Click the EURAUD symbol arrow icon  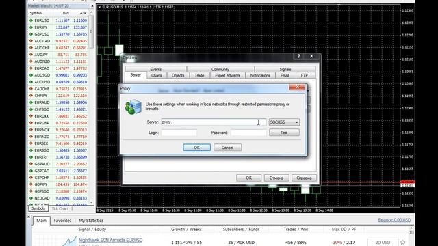31,102
